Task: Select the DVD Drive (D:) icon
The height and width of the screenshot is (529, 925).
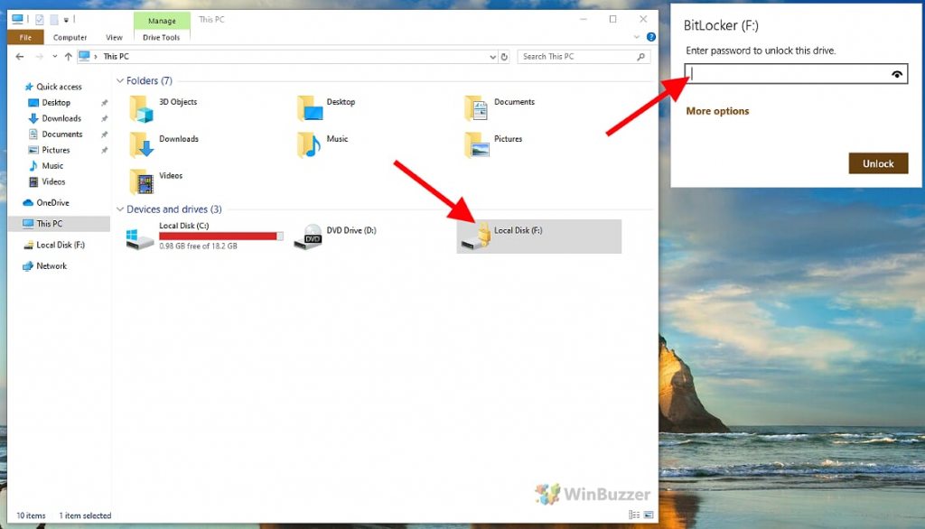Action: coord(308,237)
